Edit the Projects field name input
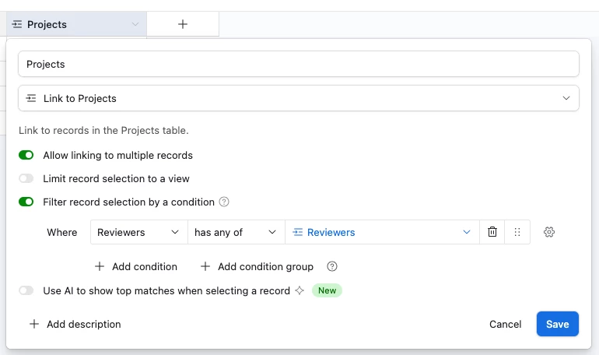Viewport: 599px width, 355px height. pyautogui.click(x=299, y=64)
